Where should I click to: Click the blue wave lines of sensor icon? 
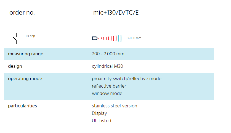click(x=120, y=38)
